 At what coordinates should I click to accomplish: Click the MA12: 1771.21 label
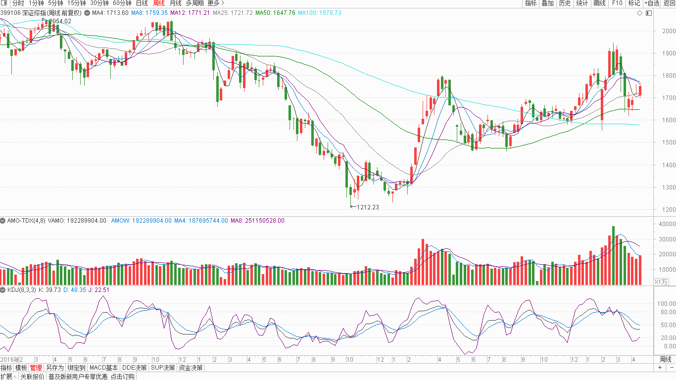pyautogui.click(x=190, y=13)
